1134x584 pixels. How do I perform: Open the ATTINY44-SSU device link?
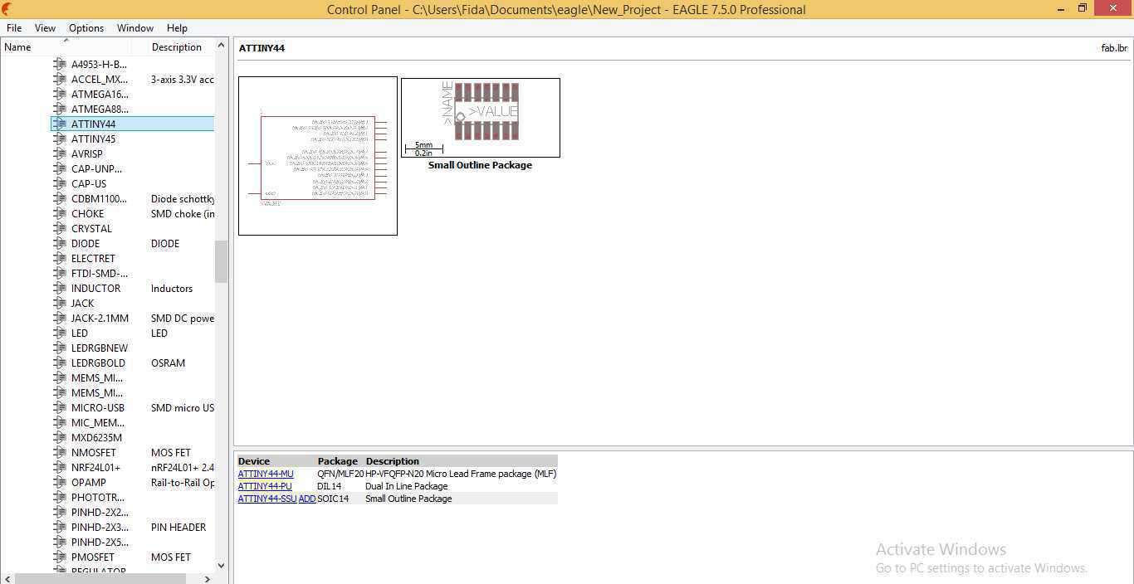pos(267,499)
